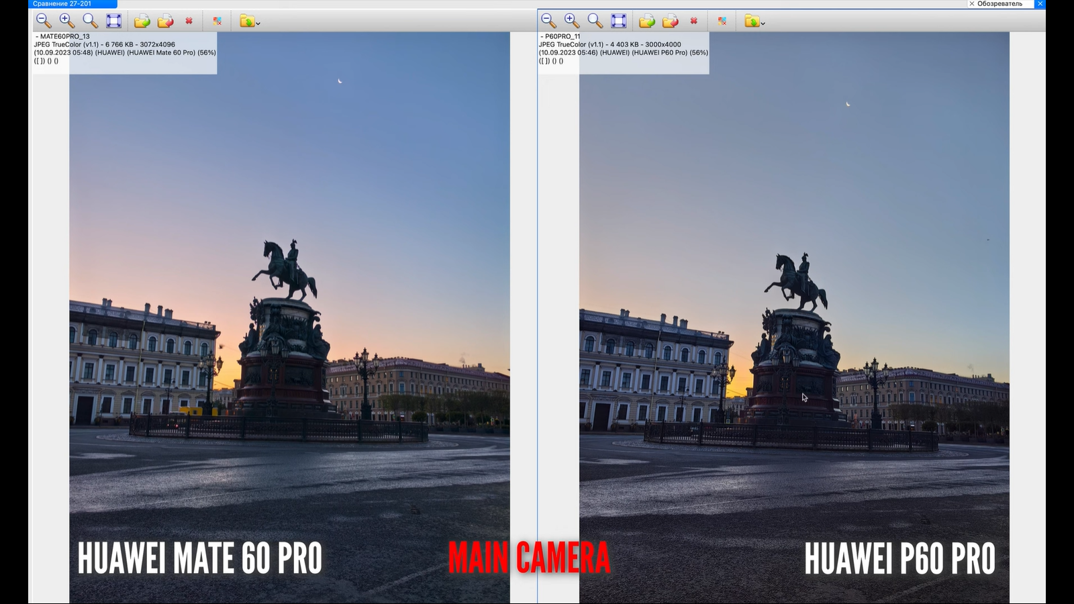This screenshot has height=604, width=1074.
Task: Fit the right image to its pane
Action: 619,21
